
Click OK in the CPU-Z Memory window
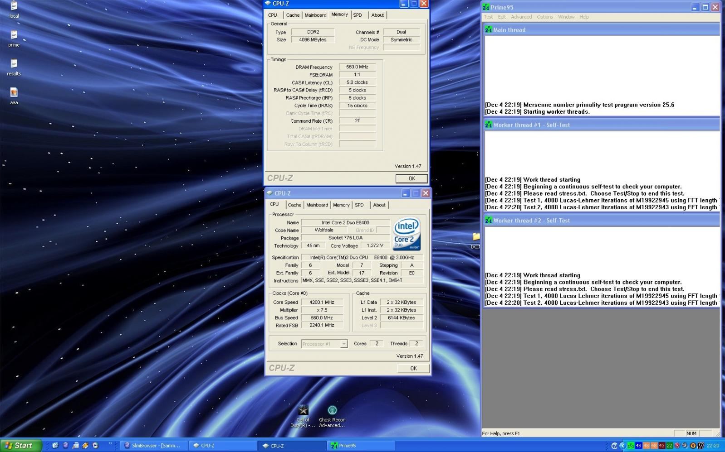click(x=411, y=178)
